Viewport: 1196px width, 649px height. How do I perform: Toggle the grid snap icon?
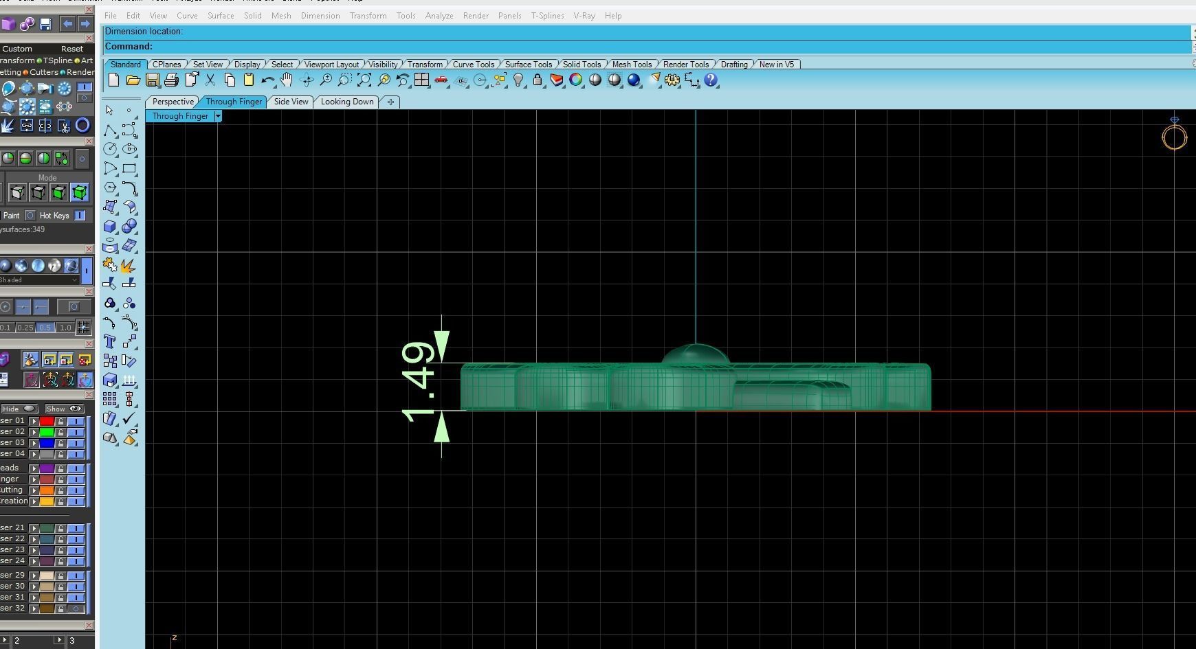(83, 327)
